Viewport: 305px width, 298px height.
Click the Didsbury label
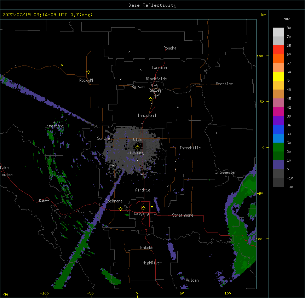coord(136,153)
